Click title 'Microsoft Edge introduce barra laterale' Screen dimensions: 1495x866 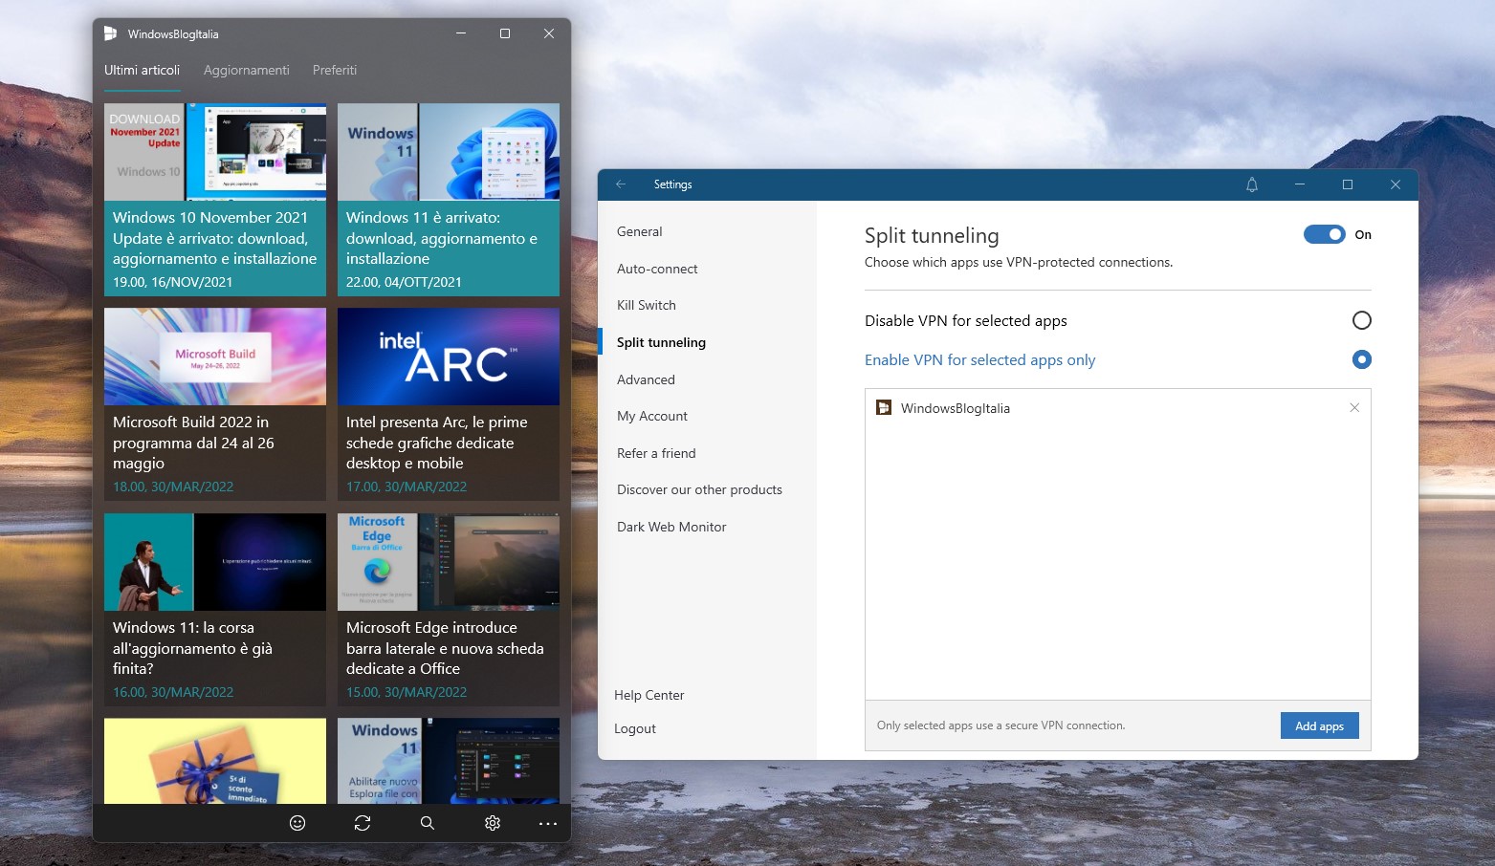tap(445, 648)
